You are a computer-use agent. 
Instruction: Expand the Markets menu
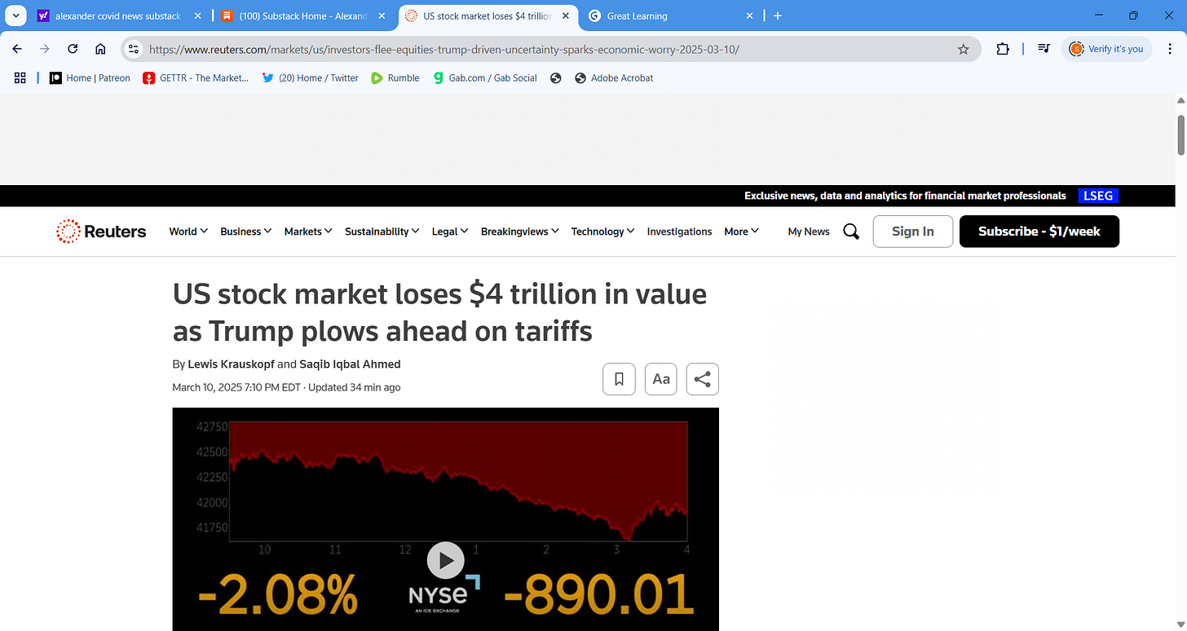tap(308, 232)
